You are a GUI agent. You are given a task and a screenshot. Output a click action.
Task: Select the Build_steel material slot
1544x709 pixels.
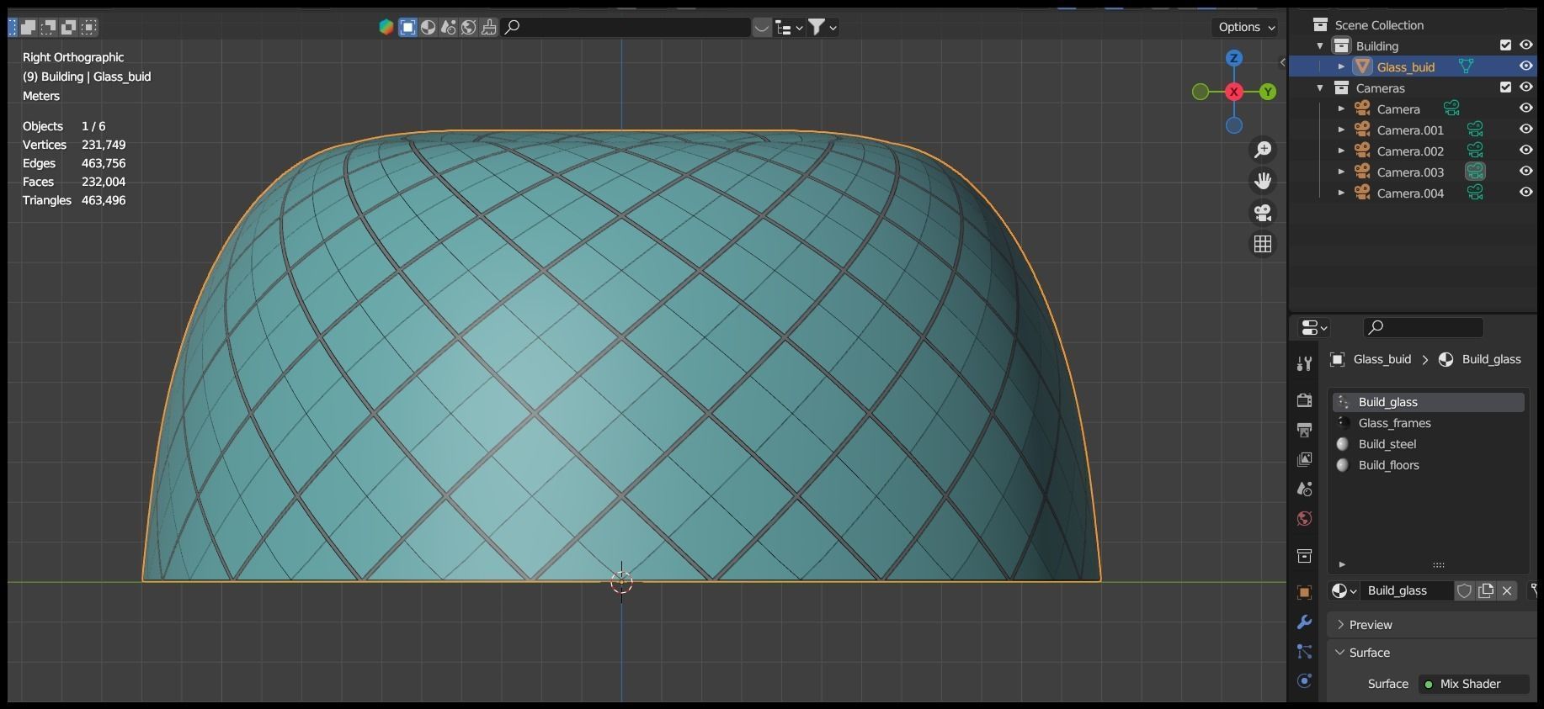1428,444
